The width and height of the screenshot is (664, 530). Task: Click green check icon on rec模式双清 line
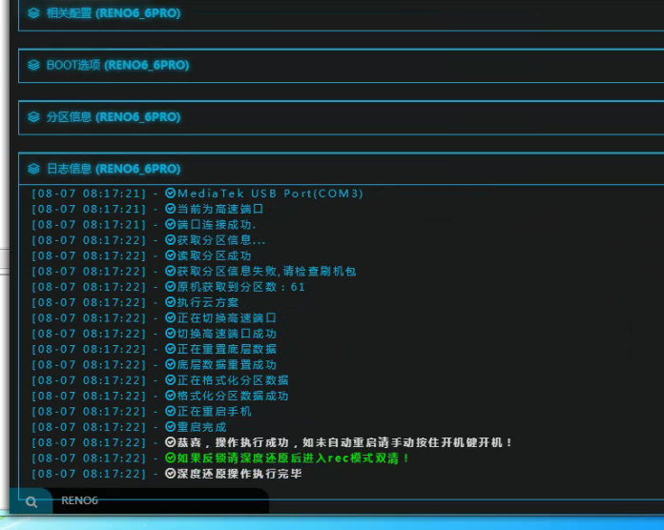(x=170, y=459)
